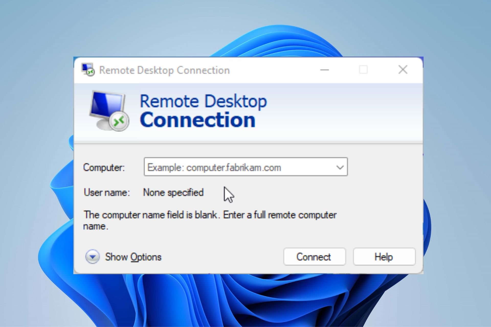The height and width of the screenshot is (327, 491).
Task: Click the Remote Desktop icon in title bar
Action: click(88, 70)
